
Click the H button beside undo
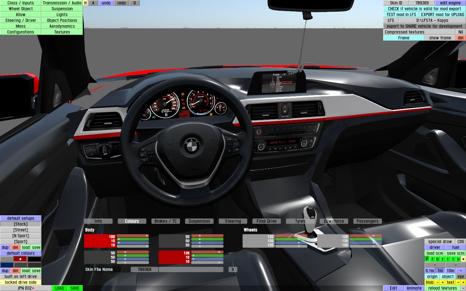85,3
